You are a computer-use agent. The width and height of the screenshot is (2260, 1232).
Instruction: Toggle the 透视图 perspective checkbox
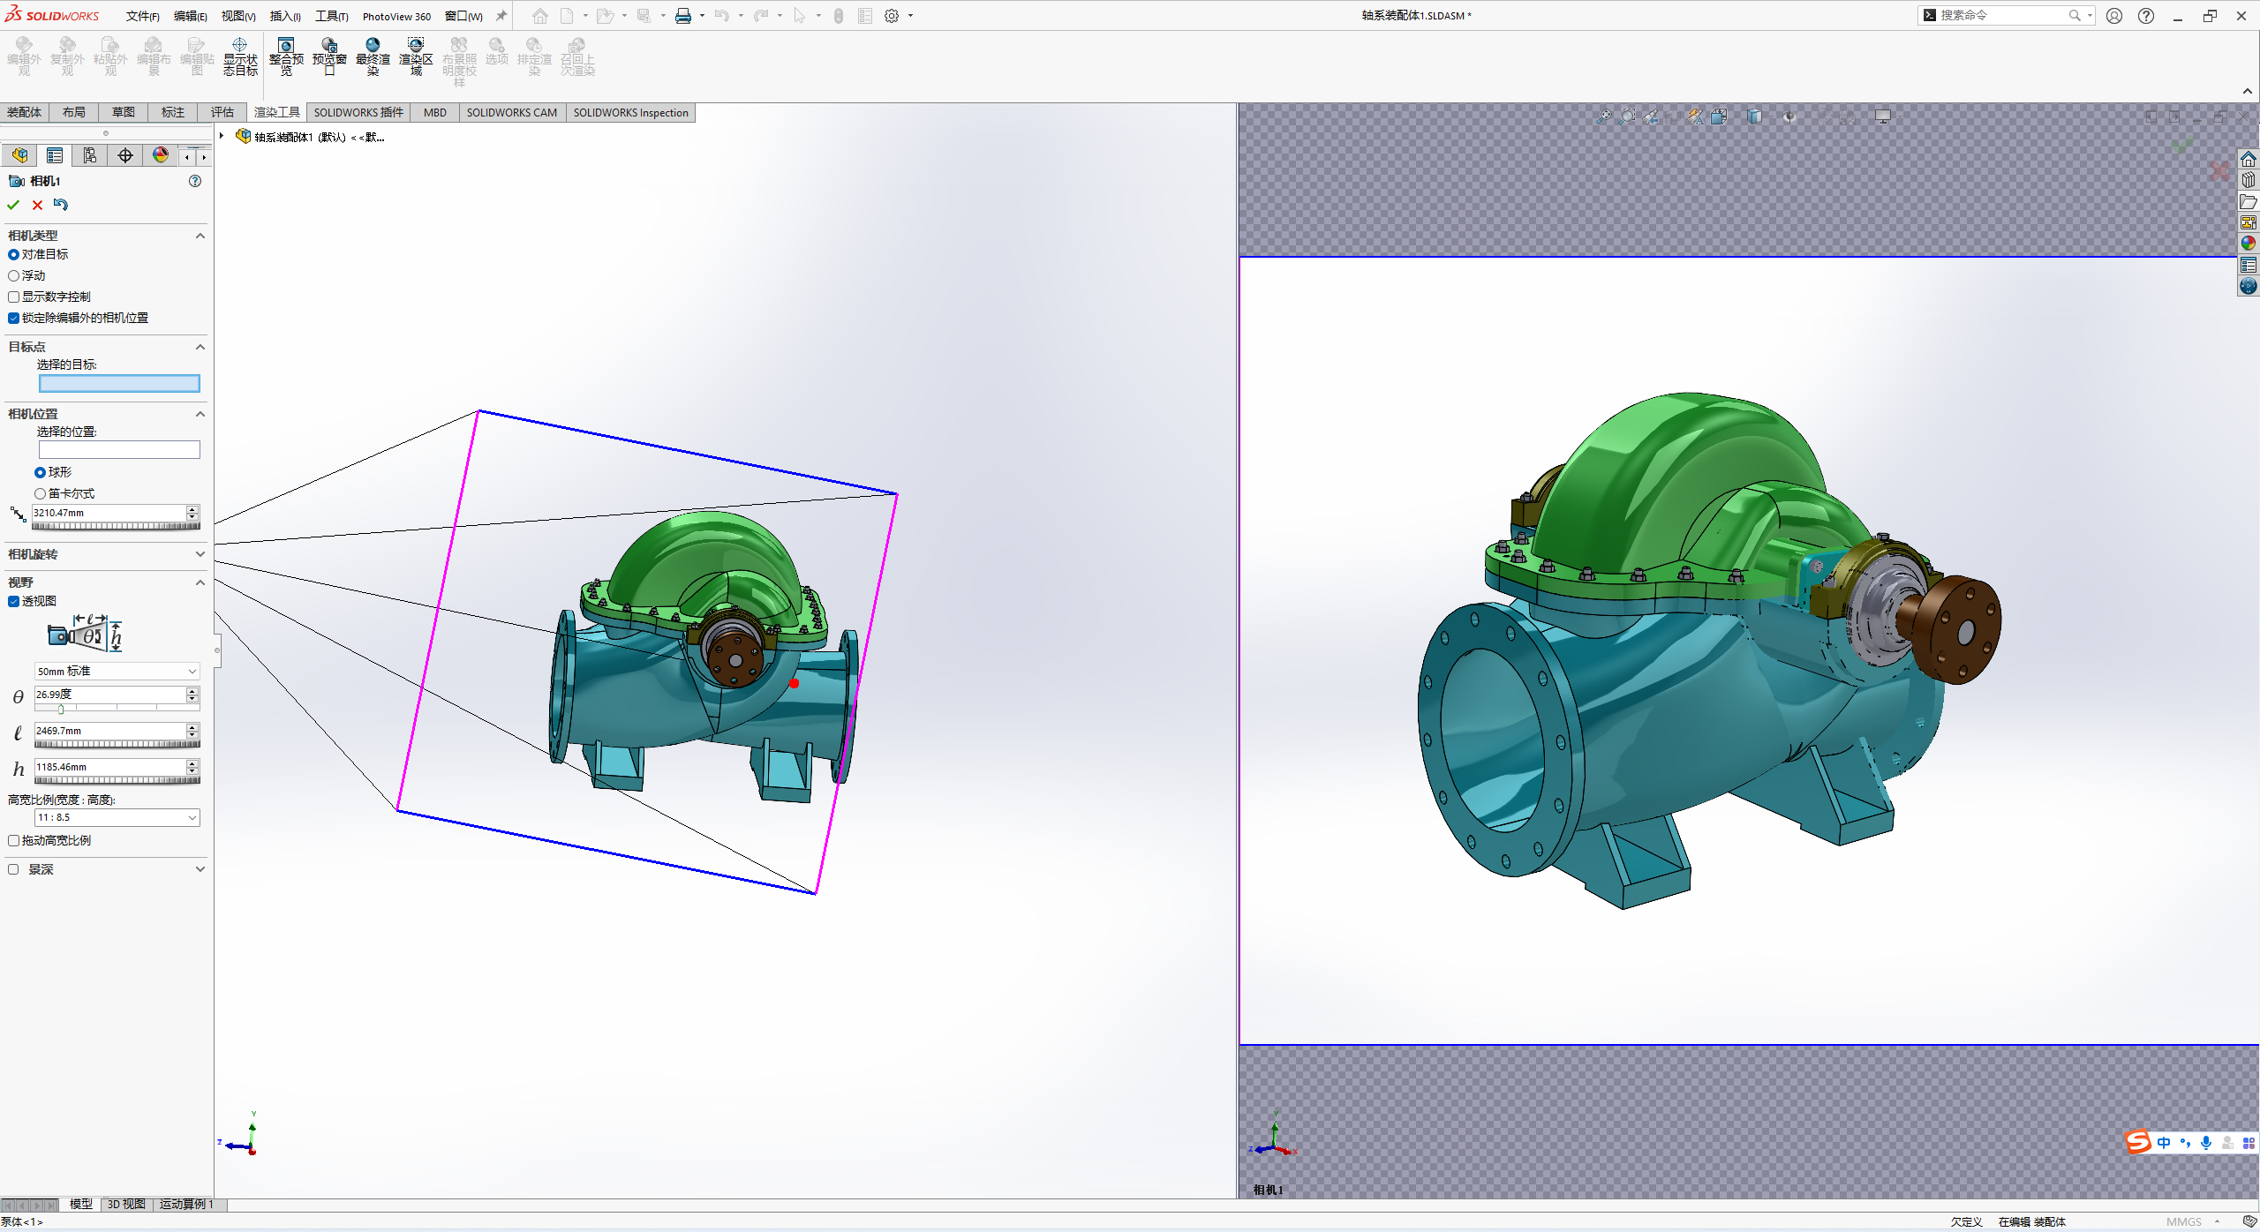[x=13, y=601]
